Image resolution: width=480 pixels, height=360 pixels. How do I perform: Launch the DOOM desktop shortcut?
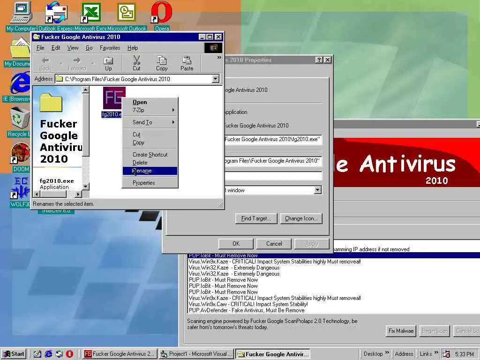(x=20, y=157)
